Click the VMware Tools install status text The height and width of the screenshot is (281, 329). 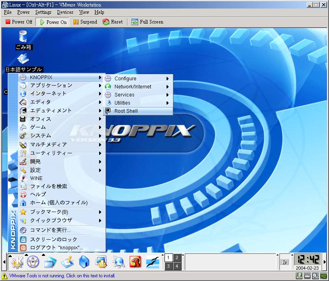click(x=62, y=276)
